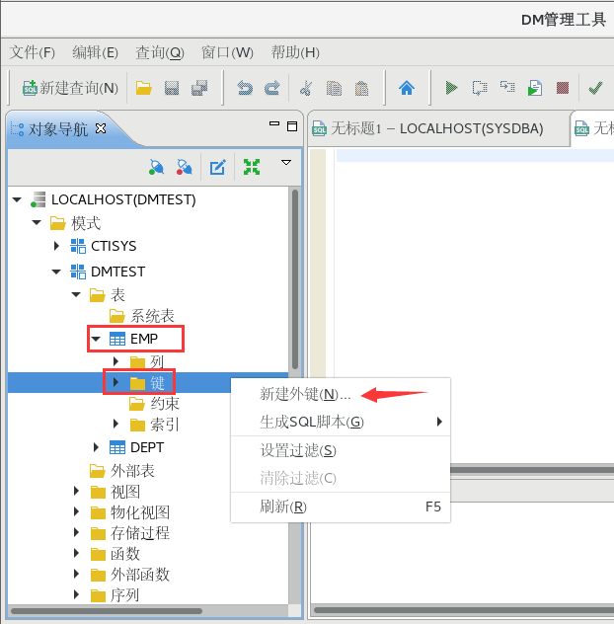Click the green connect icon in navigator

156,167
